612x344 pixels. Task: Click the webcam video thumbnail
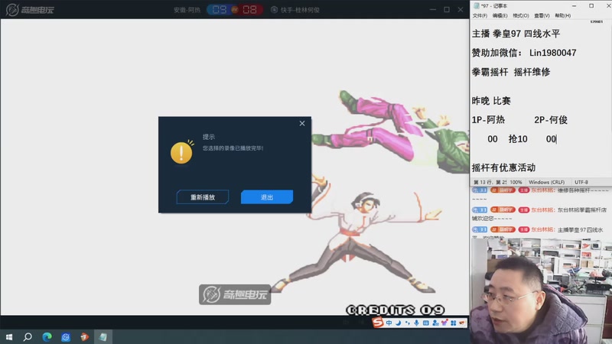point(542,290)
